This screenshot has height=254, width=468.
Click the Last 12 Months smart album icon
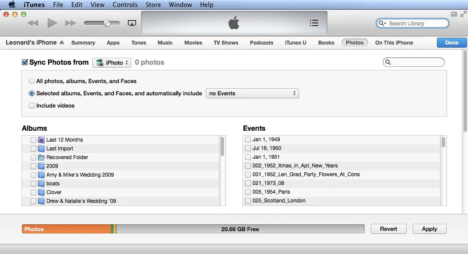click(42, 140)
